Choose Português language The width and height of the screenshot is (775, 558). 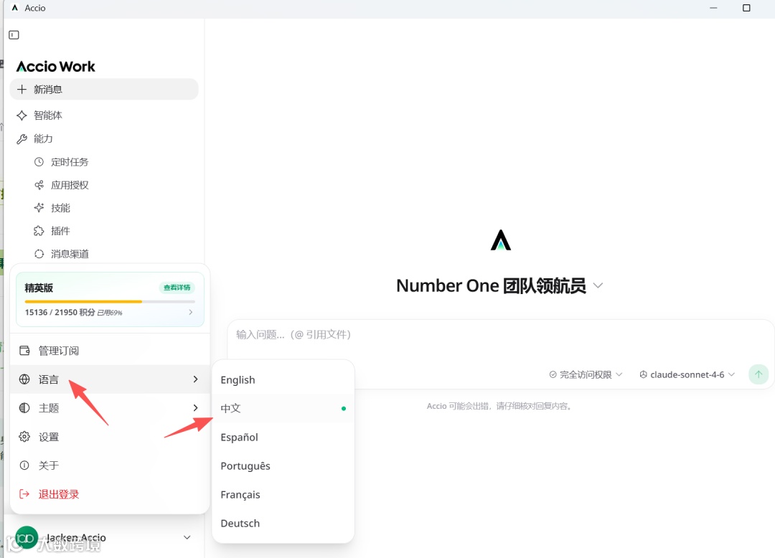[x=283, y=465]
